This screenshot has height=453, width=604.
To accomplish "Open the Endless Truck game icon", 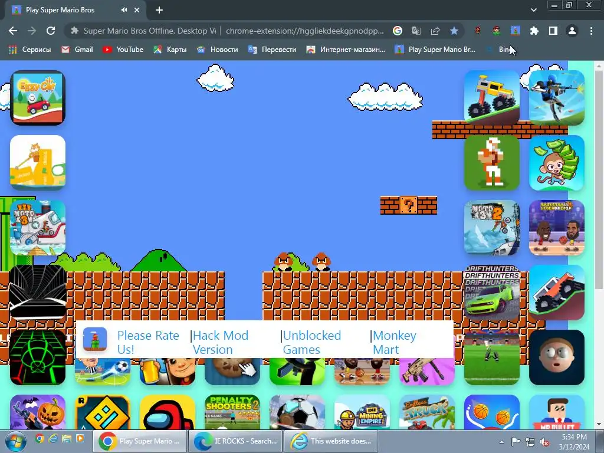I will pos(427,412).
